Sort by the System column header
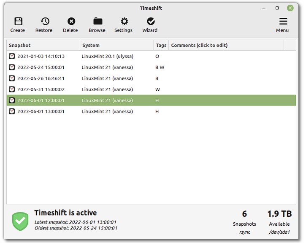Viewport: 306px width, 243px height. coord(117,45)
